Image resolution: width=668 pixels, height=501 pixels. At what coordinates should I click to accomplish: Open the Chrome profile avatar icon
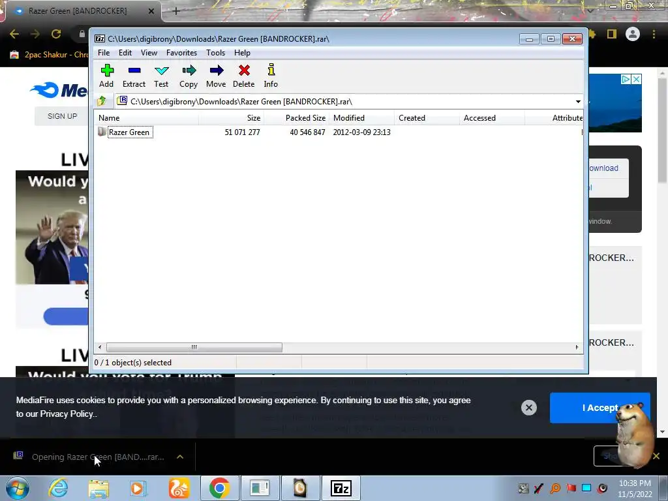pos(633,34)
